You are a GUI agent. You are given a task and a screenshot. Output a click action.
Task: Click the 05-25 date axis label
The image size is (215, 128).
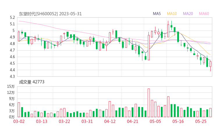tap(201, 121)
